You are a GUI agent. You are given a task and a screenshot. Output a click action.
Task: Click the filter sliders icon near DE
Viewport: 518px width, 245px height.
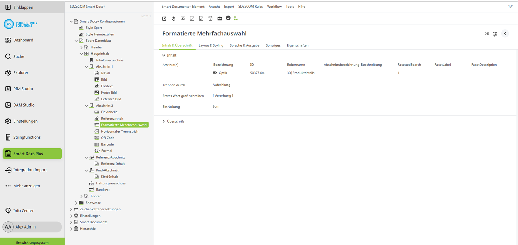tap(495, 34)
